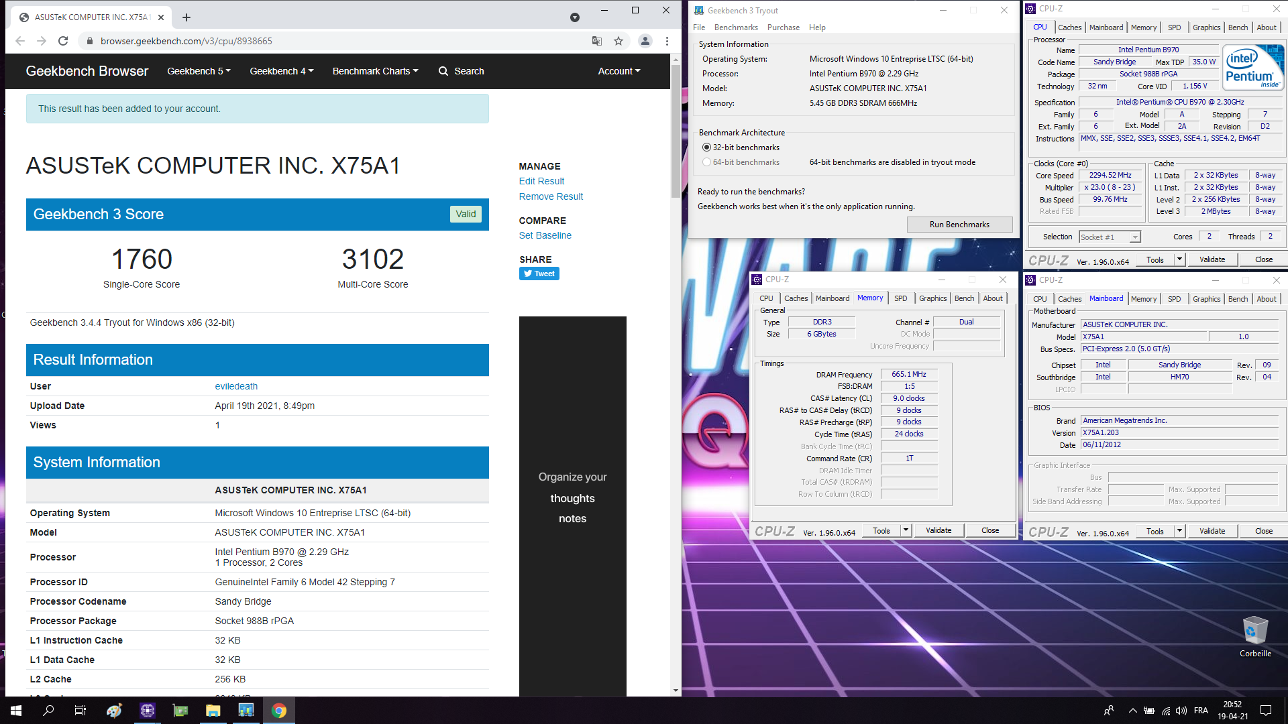Open the Geekbench Help menu

[x=817, y=27]
